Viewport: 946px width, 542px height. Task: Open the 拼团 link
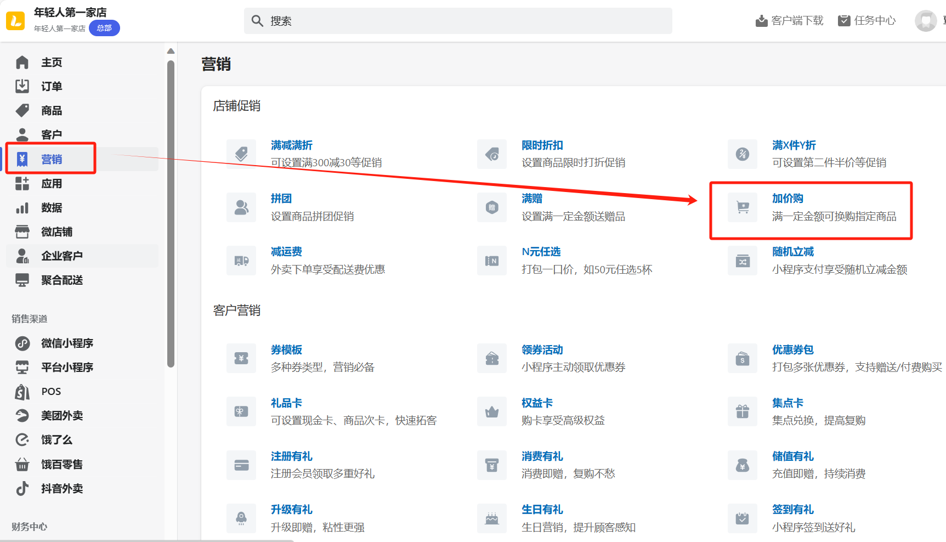click(x=281, y=199)
